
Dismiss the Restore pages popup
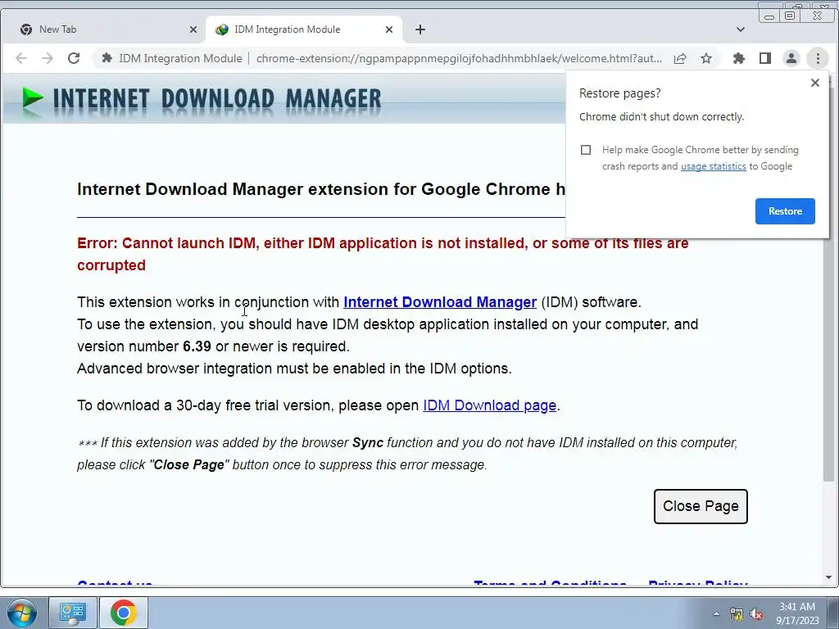[x=815, y=83]
